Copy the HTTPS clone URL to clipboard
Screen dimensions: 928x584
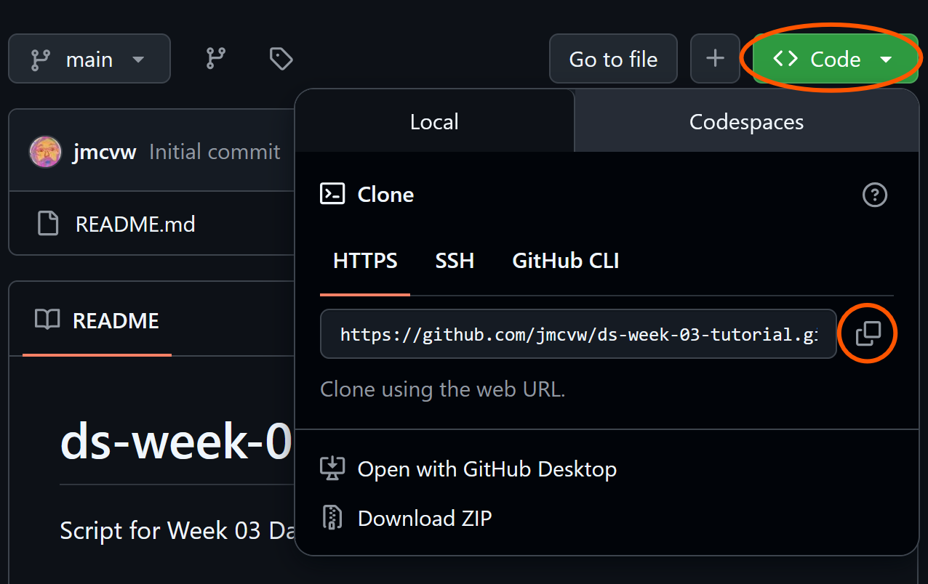(x=868, y=334)
